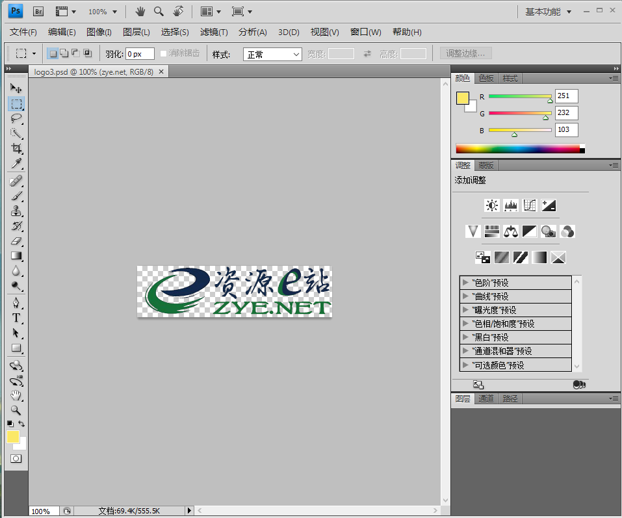Image resolution: width=622 pixels, height=518 pixels.
Task: Open the color panel options menu
Action: coord(614,79)
